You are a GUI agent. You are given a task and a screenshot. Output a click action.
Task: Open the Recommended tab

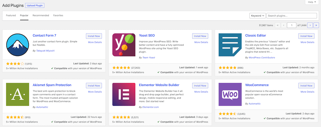click(x=41, y=15)
